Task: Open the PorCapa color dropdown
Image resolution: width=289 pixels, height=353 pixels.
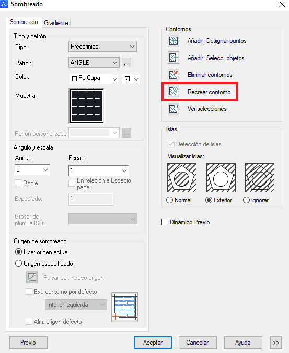Action: [94, 78]
